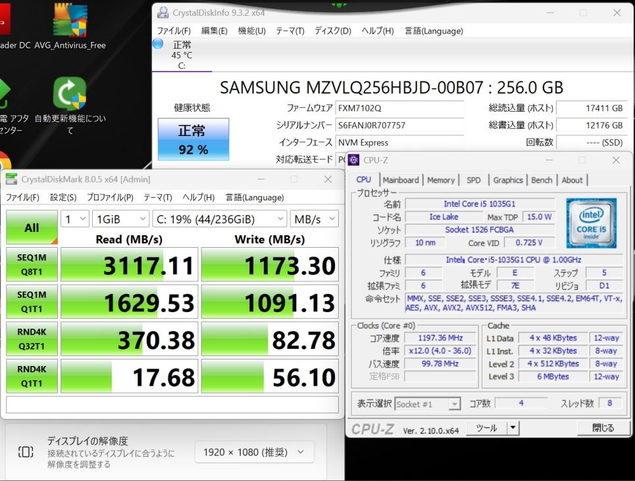Click the 閉じる button in CPU-Z
Viewport: 635px width, 481px height.
pyautogui.click(x=603, y=427)
